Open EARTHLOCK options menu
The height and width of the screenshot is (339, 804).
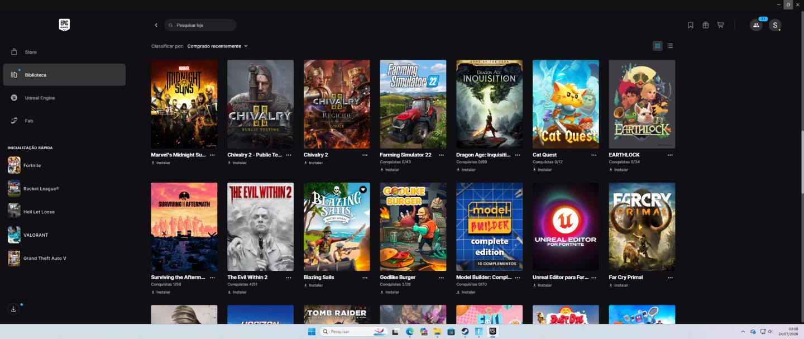[x=670, y=155]
